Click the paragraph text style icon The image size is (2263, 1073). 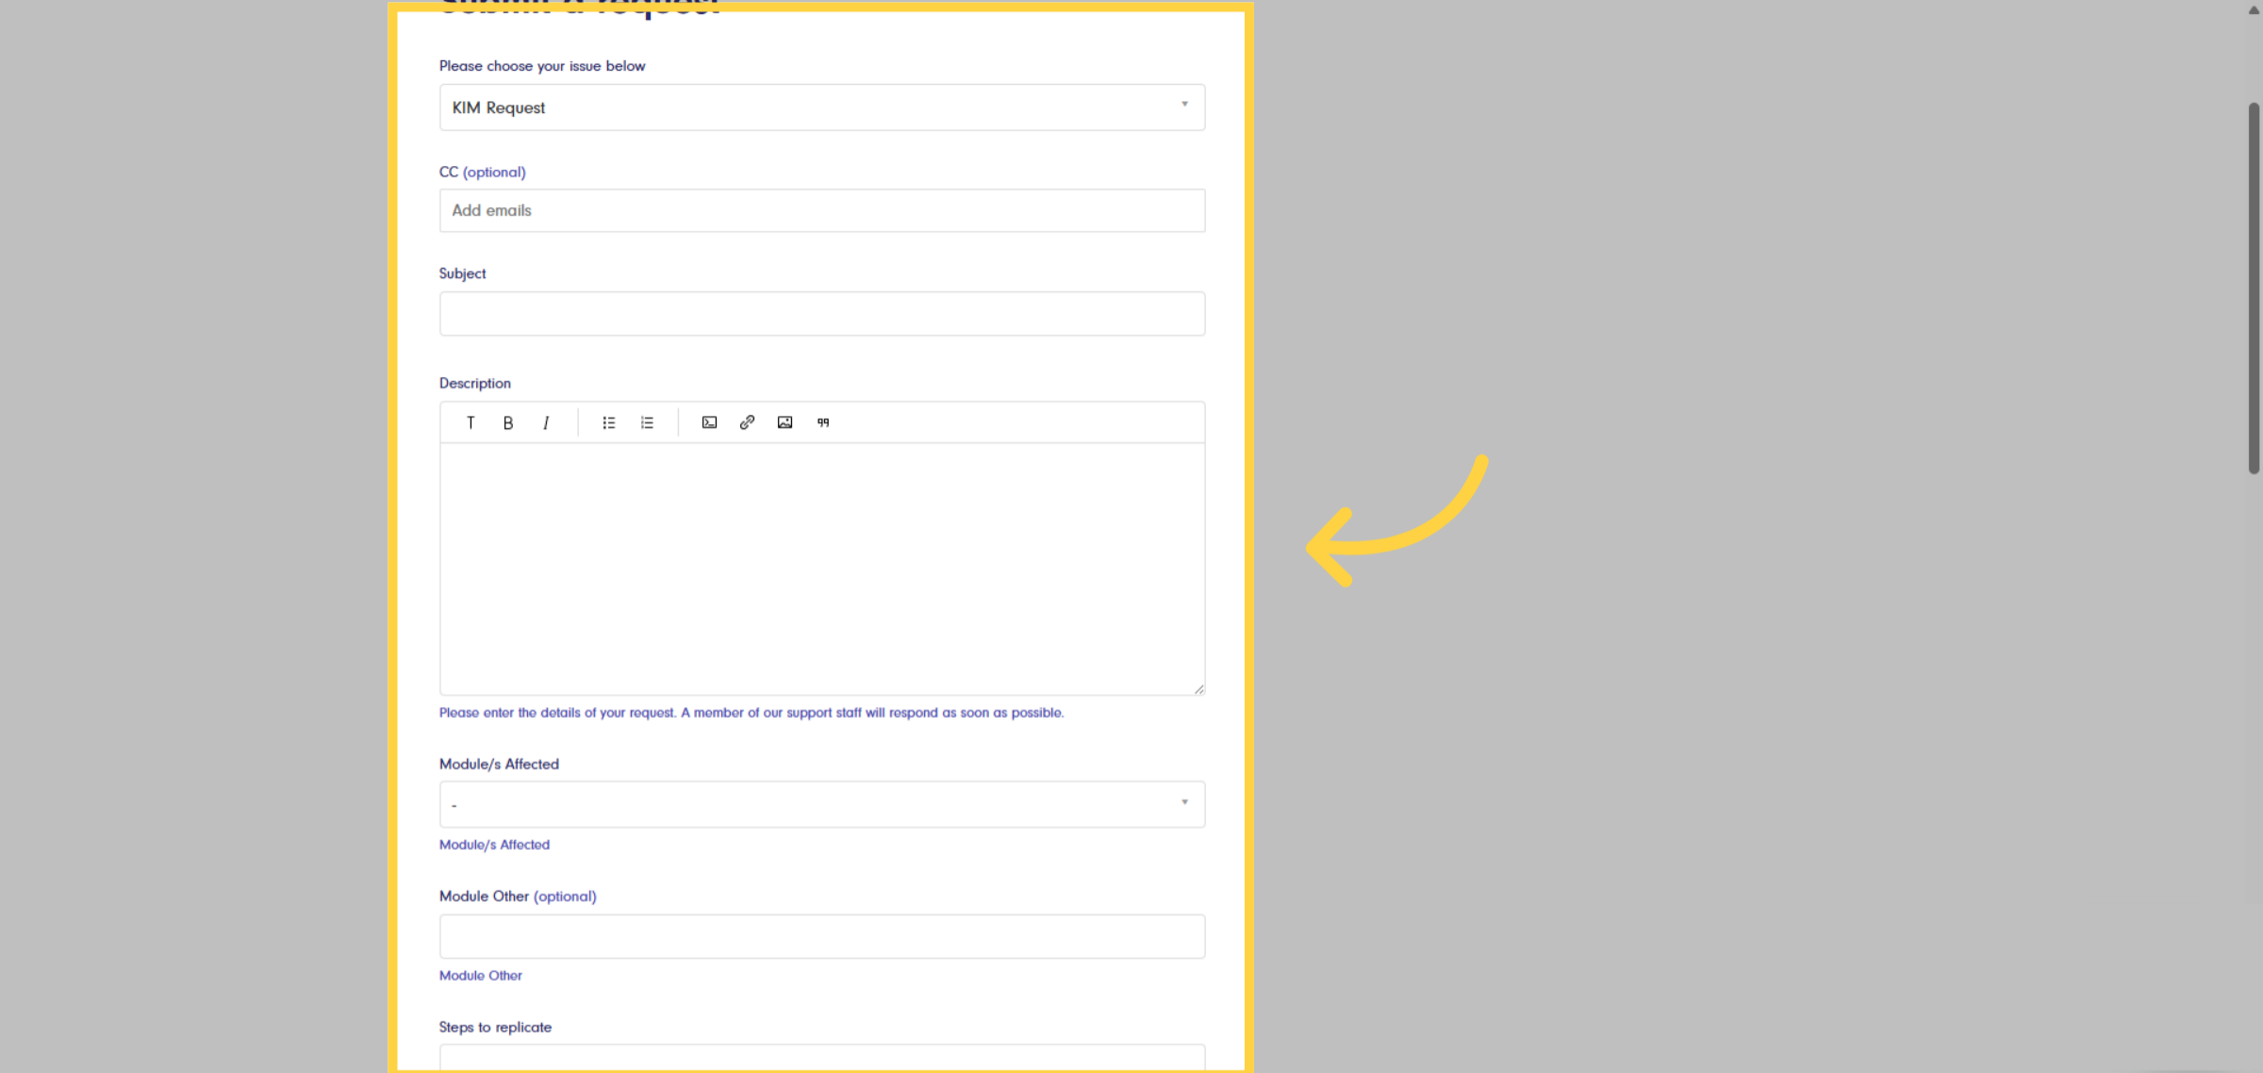[x=471, y=422]
